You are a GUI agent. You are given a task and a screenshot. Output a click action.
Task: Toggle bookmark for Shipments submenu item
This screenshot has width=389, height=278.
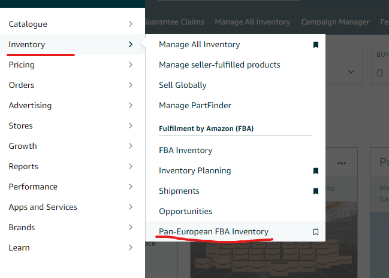(x=316, y=191)
